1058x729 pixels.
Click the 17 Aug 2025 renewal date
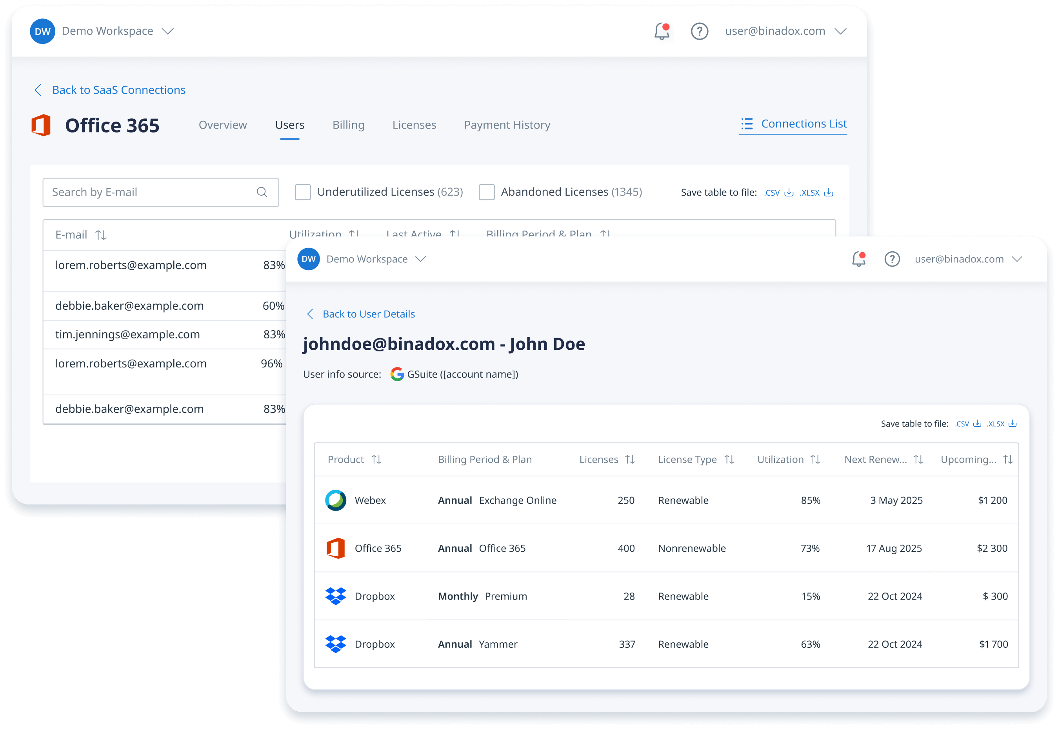(x=894, y=548)
